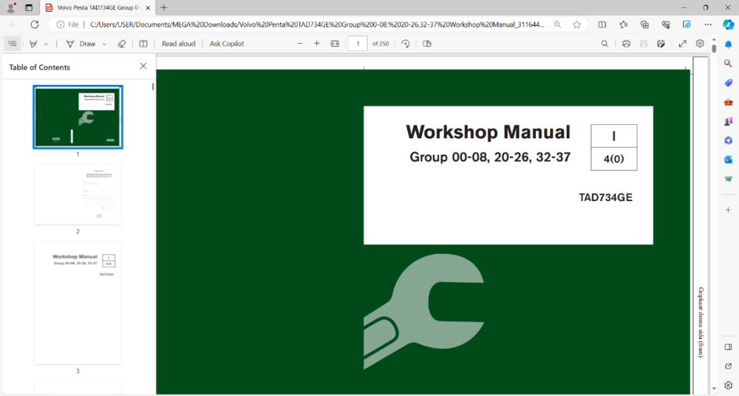Click the Zoom out minus icon
The image size is (739, 396).
(299, 44)
